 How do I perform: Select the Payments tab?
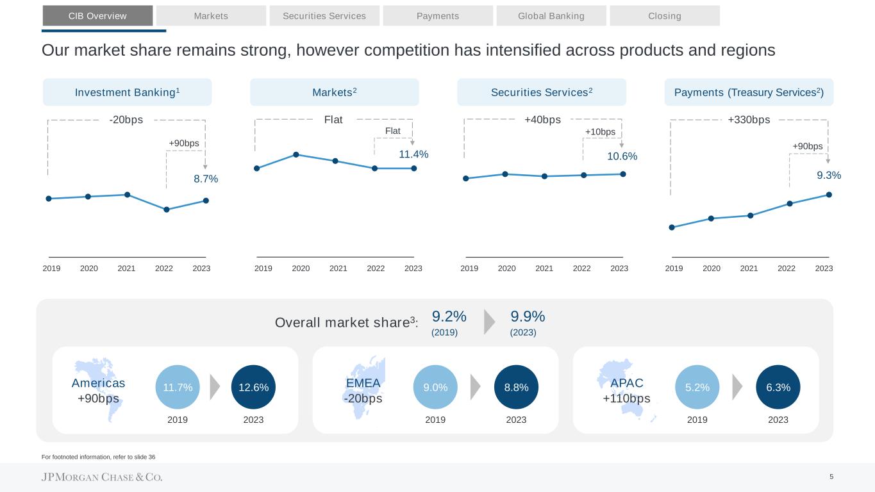pyautogui.click(x=438, y=16)
